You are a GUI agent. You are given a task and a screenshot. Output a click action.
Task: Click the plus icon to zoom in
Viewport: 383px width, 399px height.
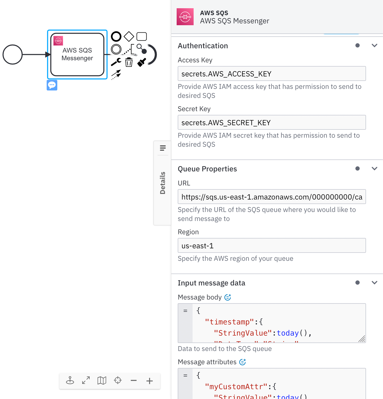[x=150, y=381]
